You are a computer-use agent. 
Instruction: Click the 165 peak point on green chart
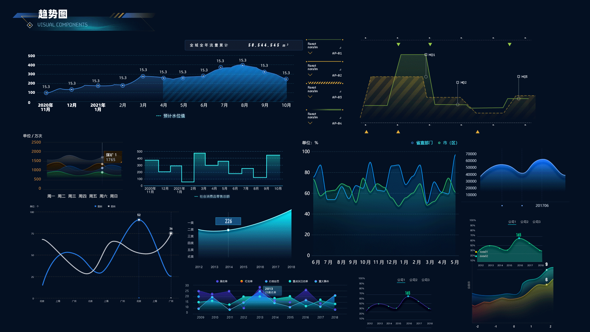tap(519, 238)
